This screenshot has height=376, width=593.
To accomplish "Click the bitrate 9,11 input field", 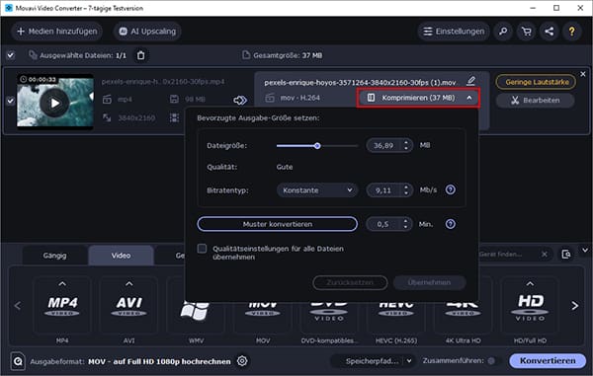I will coord(383,190).
